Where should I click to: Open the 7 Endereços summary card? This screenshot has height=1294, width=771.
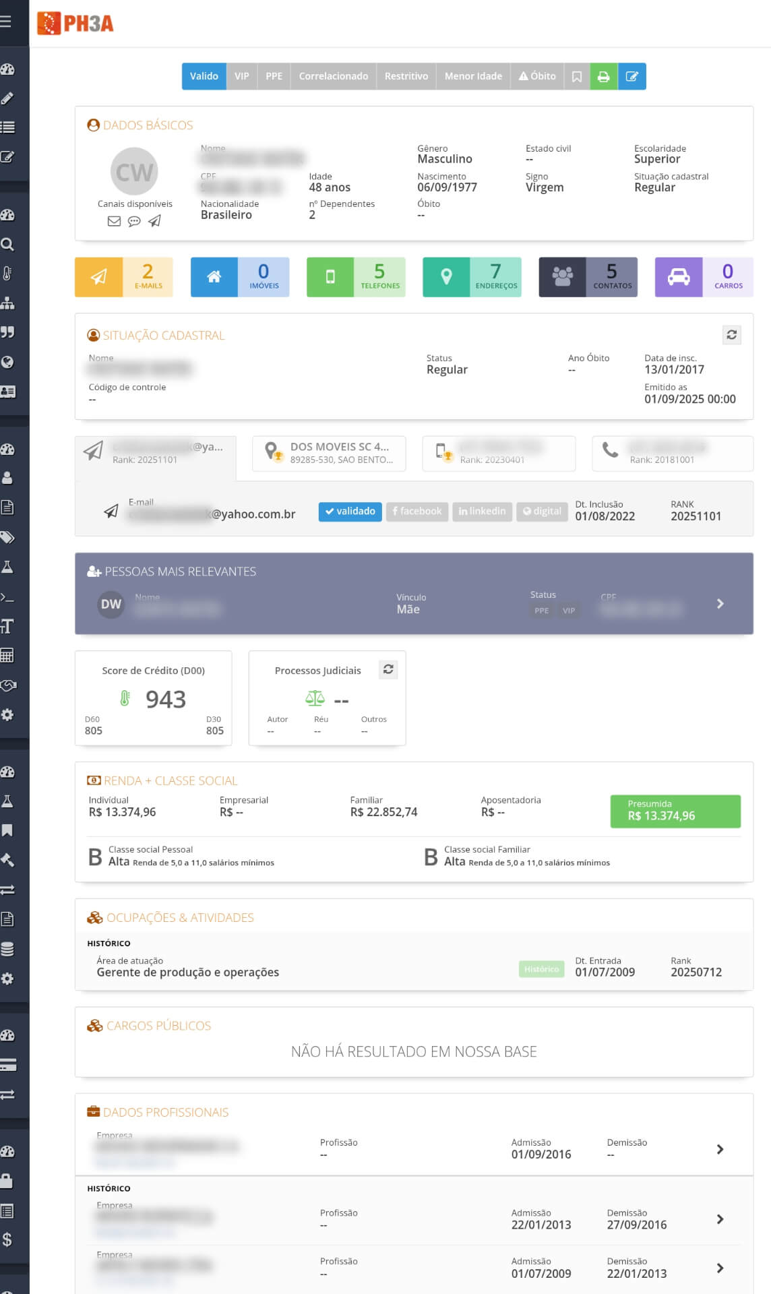[x=472, y=277]
